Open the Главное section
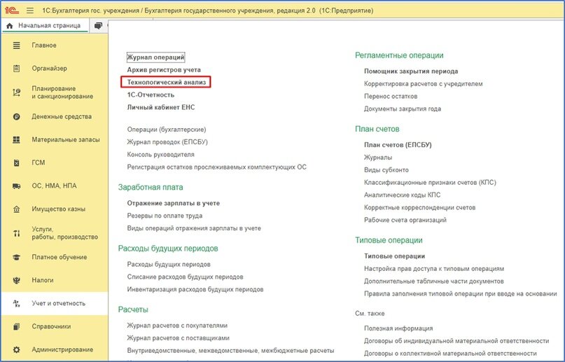The height and width of the screenshot is (362, 565). coord(44,46)
